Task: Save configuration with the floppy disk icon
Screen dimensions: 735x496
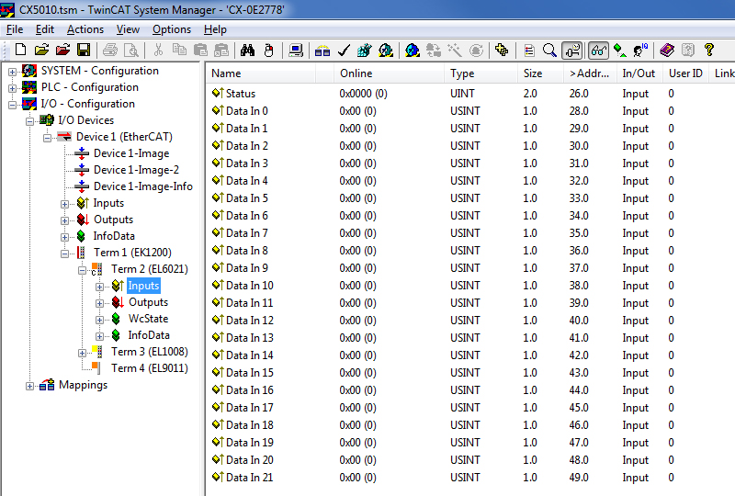Action: click(84, 50)
